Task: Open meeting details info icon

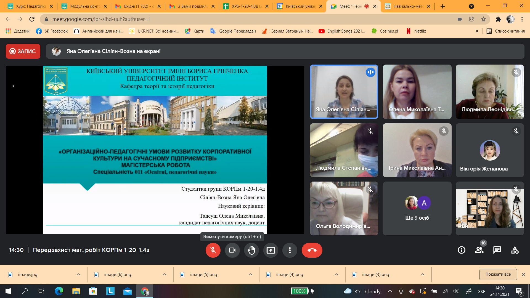Action: click(x=461, y=250)
